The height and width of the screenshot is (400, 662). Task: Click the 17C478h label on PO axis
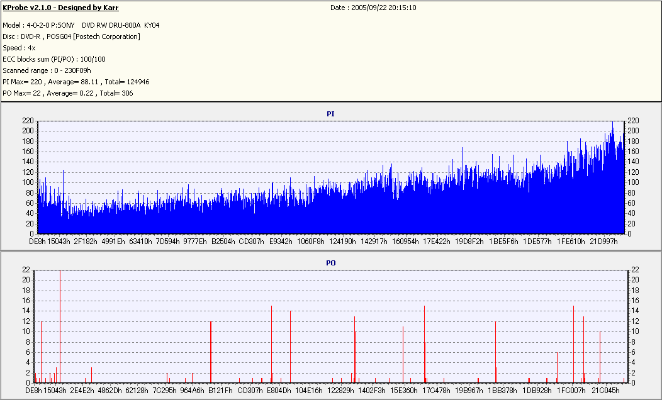pos(437,391)
